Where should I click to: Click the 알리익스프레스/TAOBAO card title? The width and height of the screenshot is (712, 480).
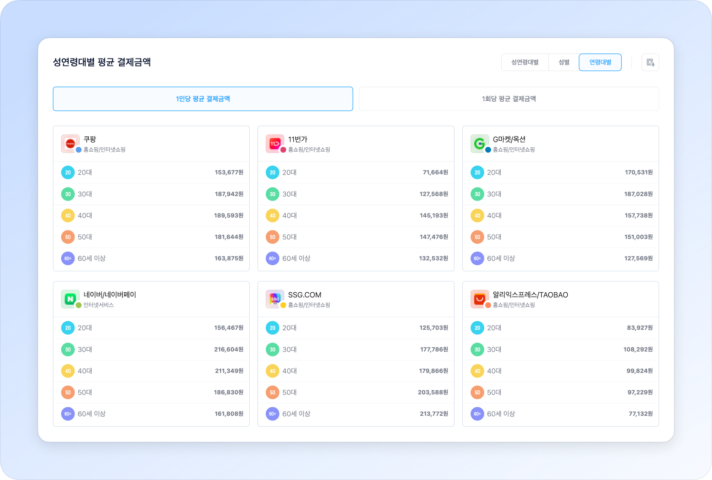[530, 295]
